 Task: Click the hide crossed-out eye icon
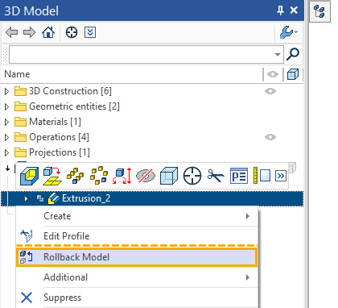(x=146, y=176)
